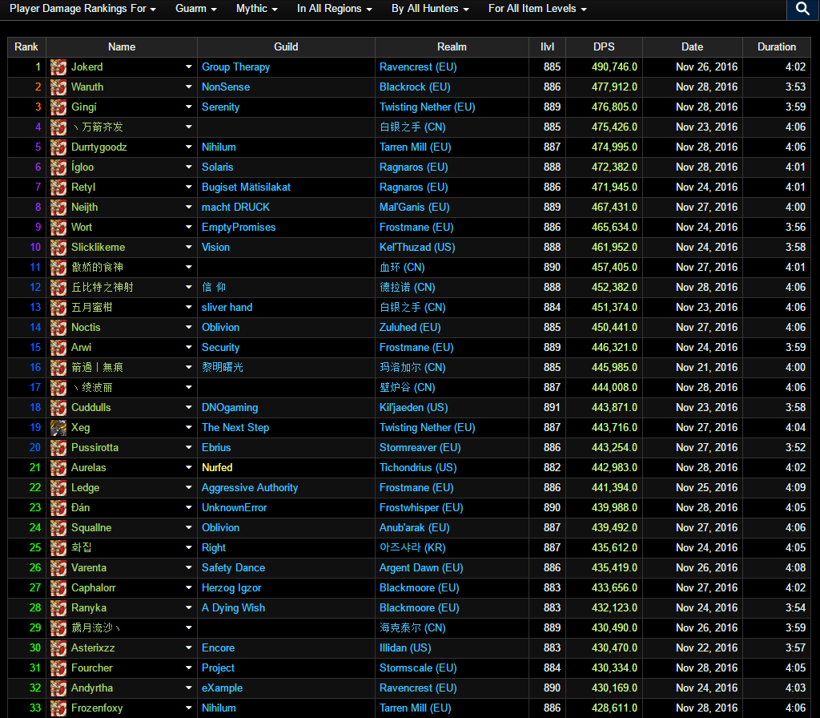
Task: Click the hunter icon beside Fourcher
Action: point(58,668)
